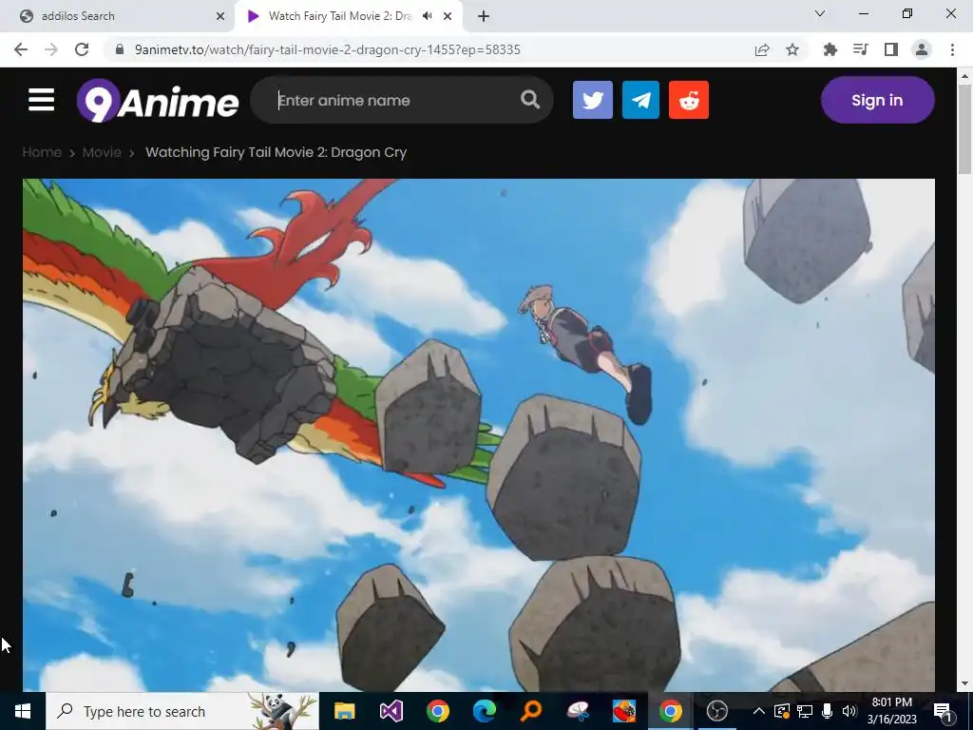The width and height of the screenshot is (973, 730).
Task: Close the addilos Search tab
Action: click(x=220, y=16)
